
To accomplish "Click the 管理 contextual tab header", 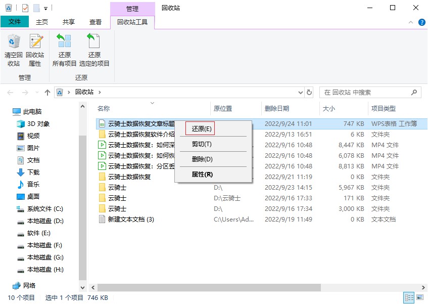I will (x=132, y=9).
